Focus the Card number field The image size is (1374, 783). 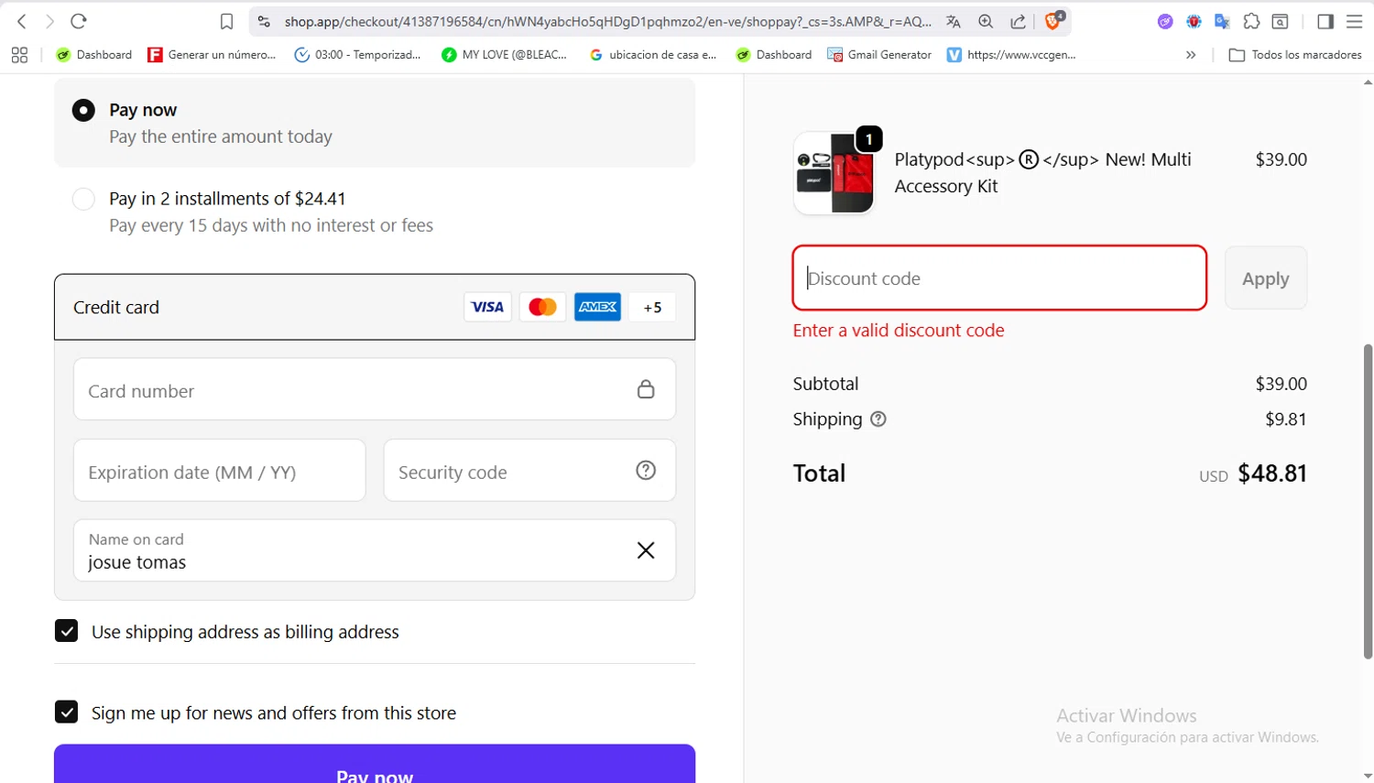(375, 389)
